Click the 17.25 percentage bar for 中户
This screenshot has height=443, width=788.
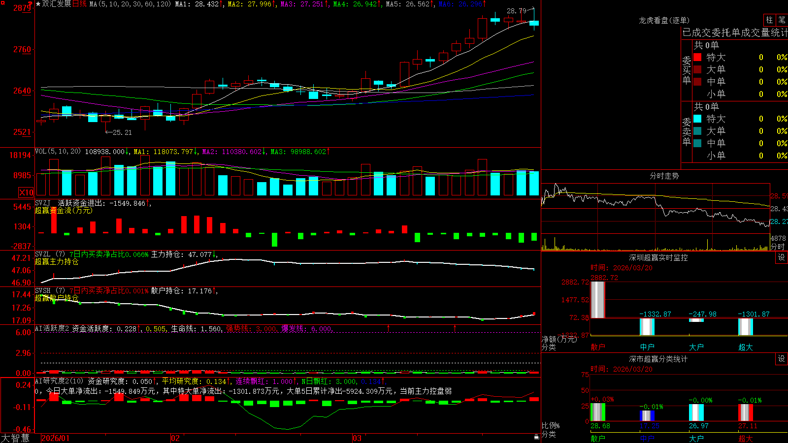(x=647, y=416)
